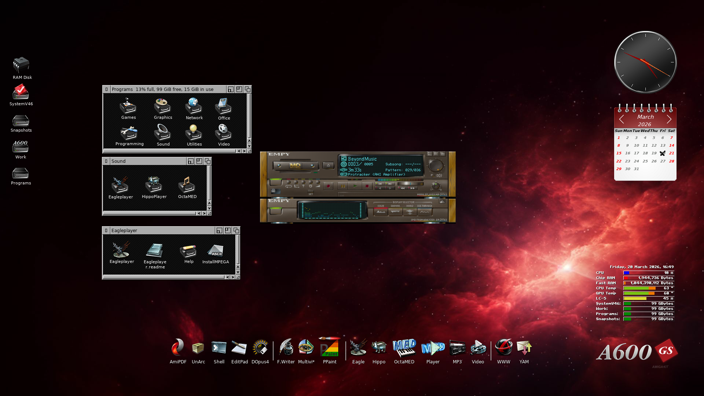Open the AmiPDF dock icon
The width and height of the screenshot is (704, 396).
178,348
